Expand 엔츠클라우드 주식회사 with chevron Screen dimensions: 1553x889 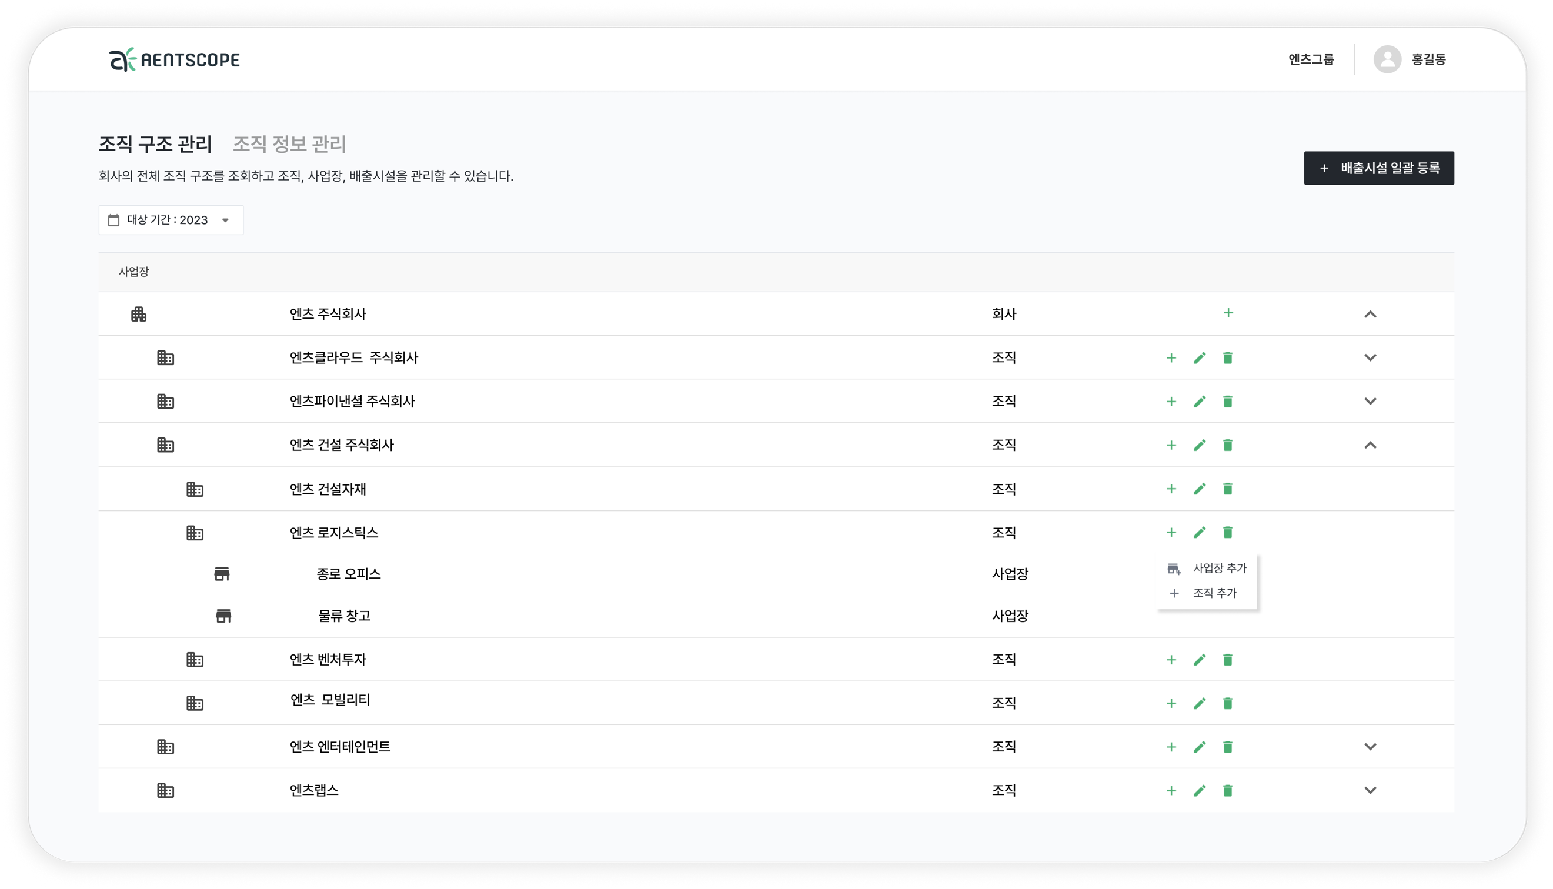1370,358
